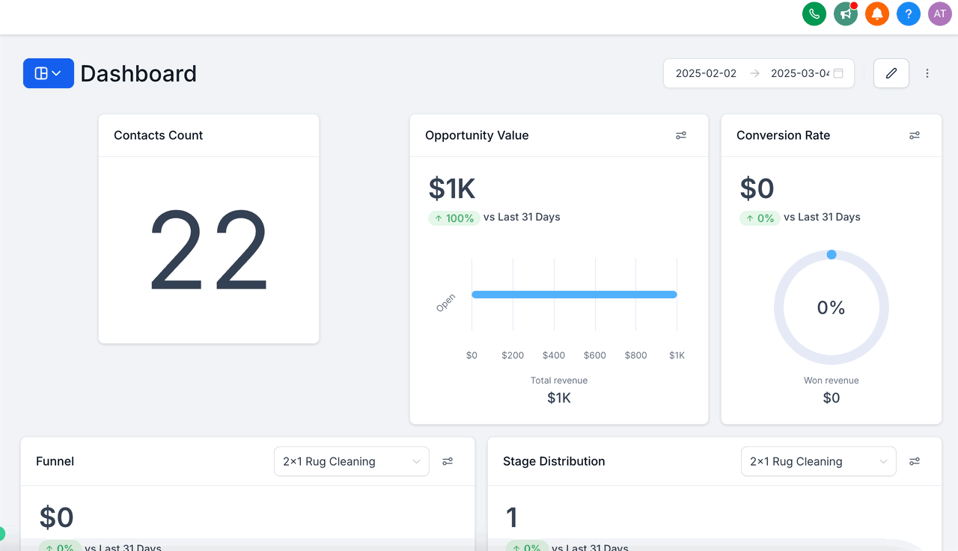This screenshot has height=551, width=958.
Task: Click the green phone dialer icon
Action: (814, 13)
